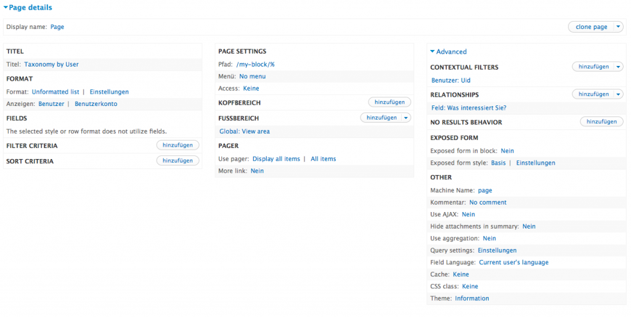Add a new sort criteria
This screenshot has width=631, height=318.
click(177, 161)
